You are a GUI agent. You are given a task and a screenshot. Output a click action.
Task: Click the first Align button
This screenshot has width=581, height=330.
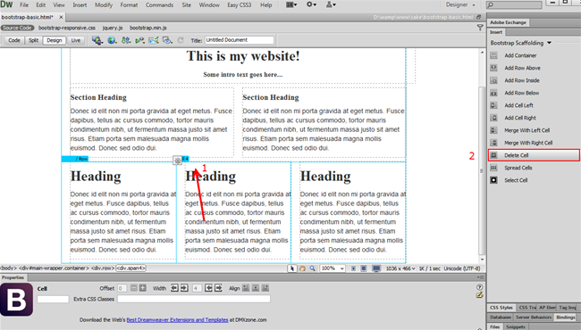[246, 288]
